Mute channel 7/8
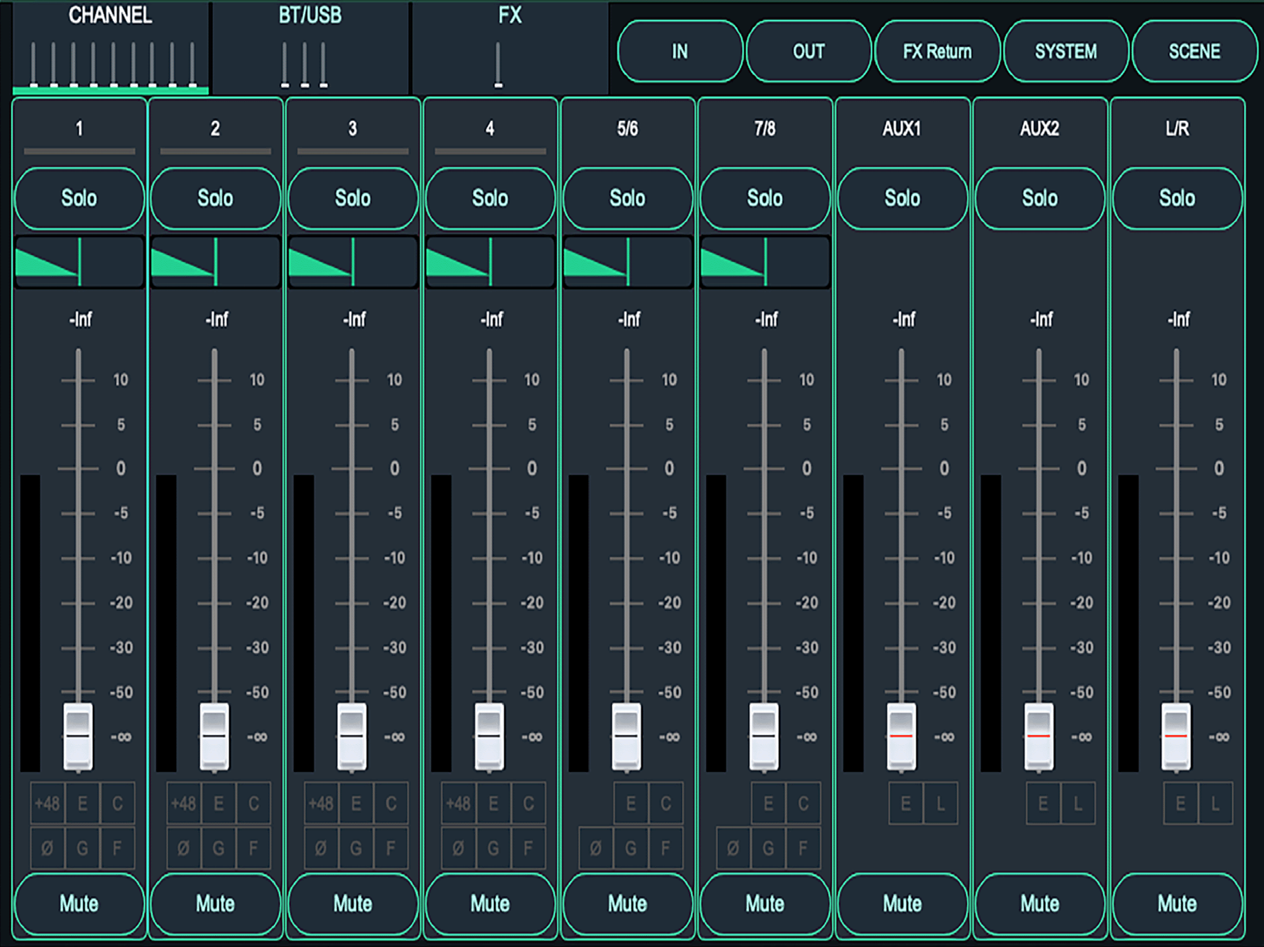Image resolution: width=1264 pixels, height=947 pixels. 765,904
